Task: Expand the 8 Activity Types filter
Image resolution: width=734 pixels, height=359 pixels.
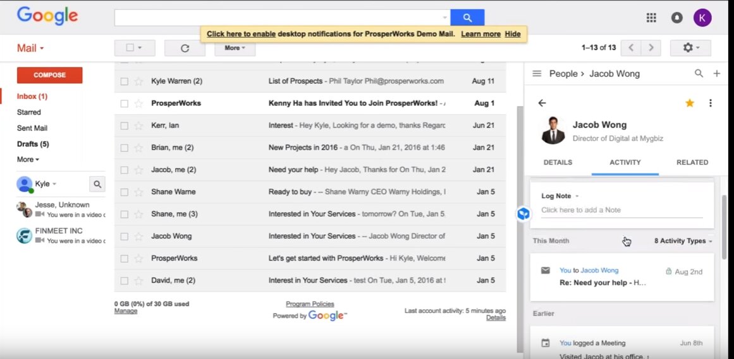Action: [683, 241]
